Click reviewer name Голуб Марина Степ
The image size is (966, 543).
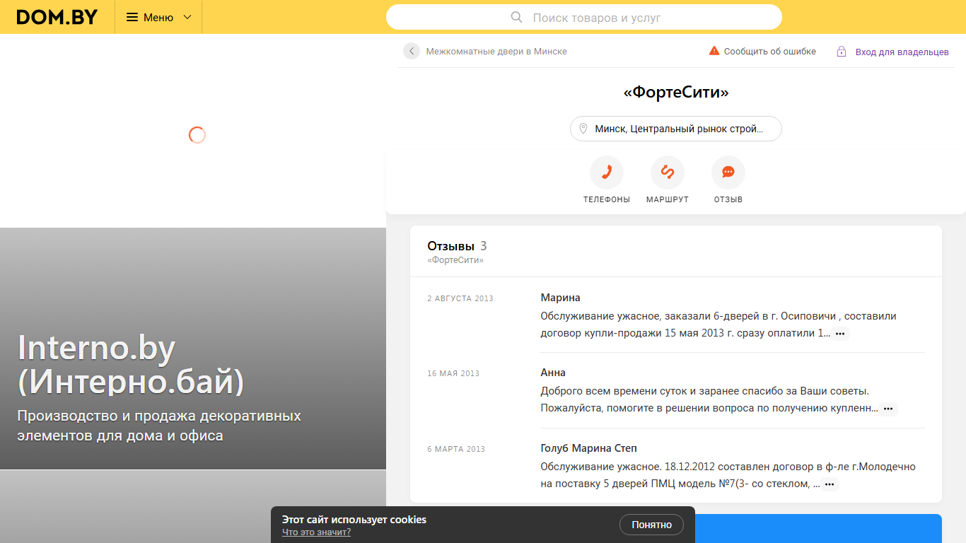(x=589, y=448)
